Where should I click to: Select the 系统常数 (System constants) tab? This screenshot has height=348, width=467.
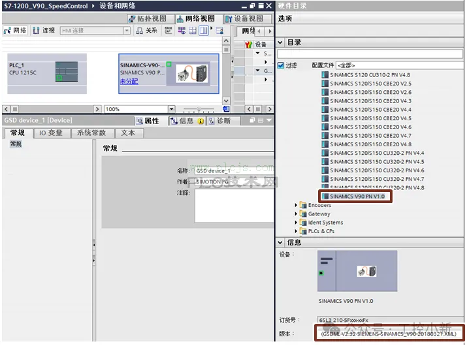(x=91, y=133)
